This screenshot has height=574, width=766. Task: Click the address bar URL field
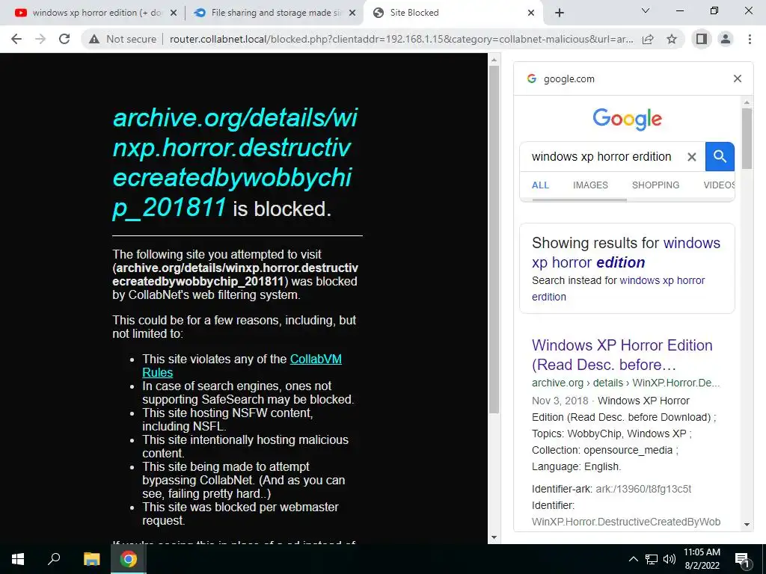coord(401,39)
